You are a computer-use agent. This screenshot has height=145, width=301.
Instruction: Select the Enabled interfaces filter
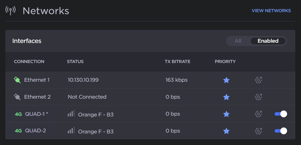[x=268, y=41]
